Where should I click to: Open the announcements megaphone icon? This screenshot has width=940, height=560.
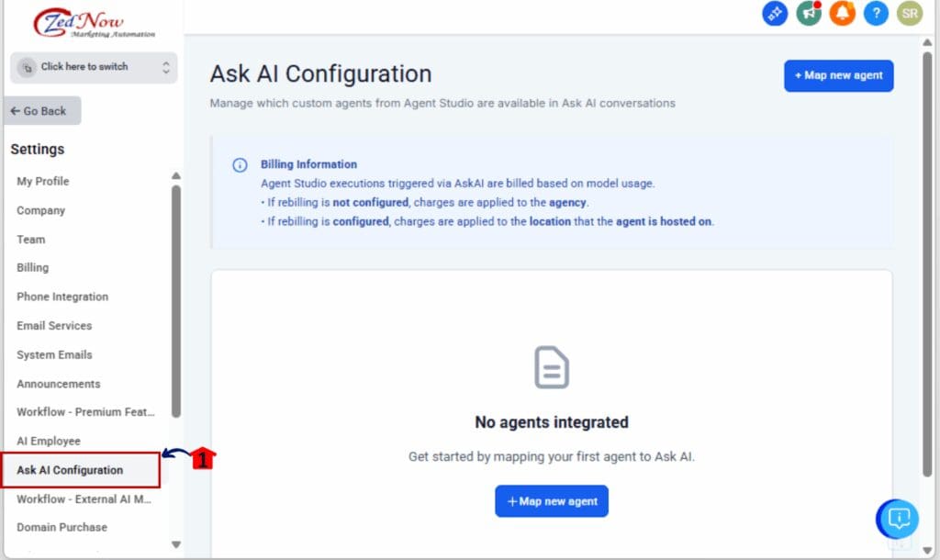[x=808, y=14]
